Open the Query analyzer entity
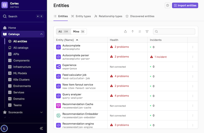 pyautogui.click(x=72, y=94)
